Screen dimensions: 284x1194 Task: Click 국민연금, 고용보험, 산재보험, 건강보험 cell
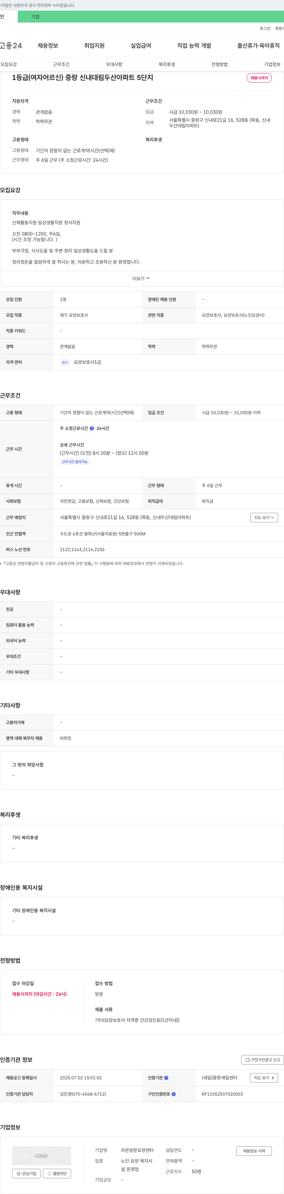coord(94,502)
